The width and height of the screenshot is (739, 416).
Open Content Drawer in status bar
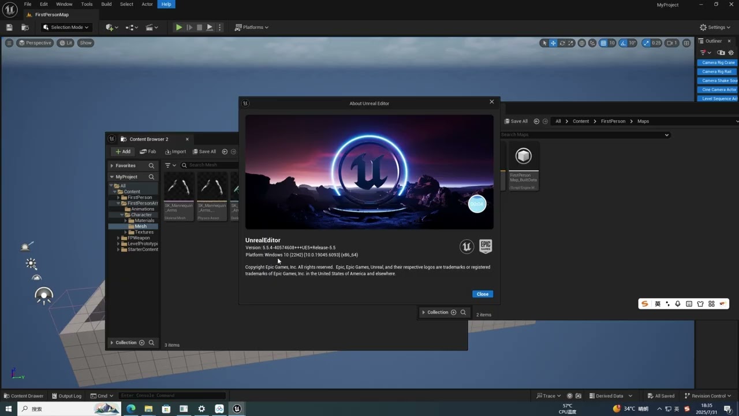pos(23,396)
